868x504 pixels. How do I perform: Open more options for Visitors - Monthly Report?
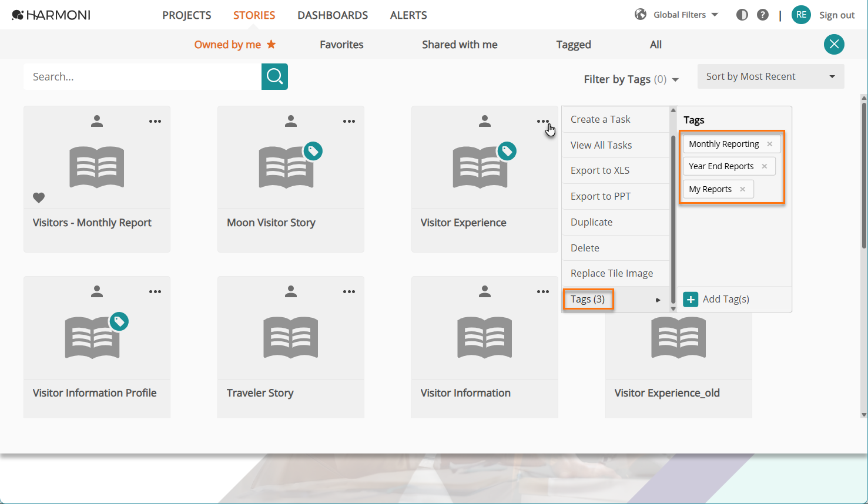point(155,122)
